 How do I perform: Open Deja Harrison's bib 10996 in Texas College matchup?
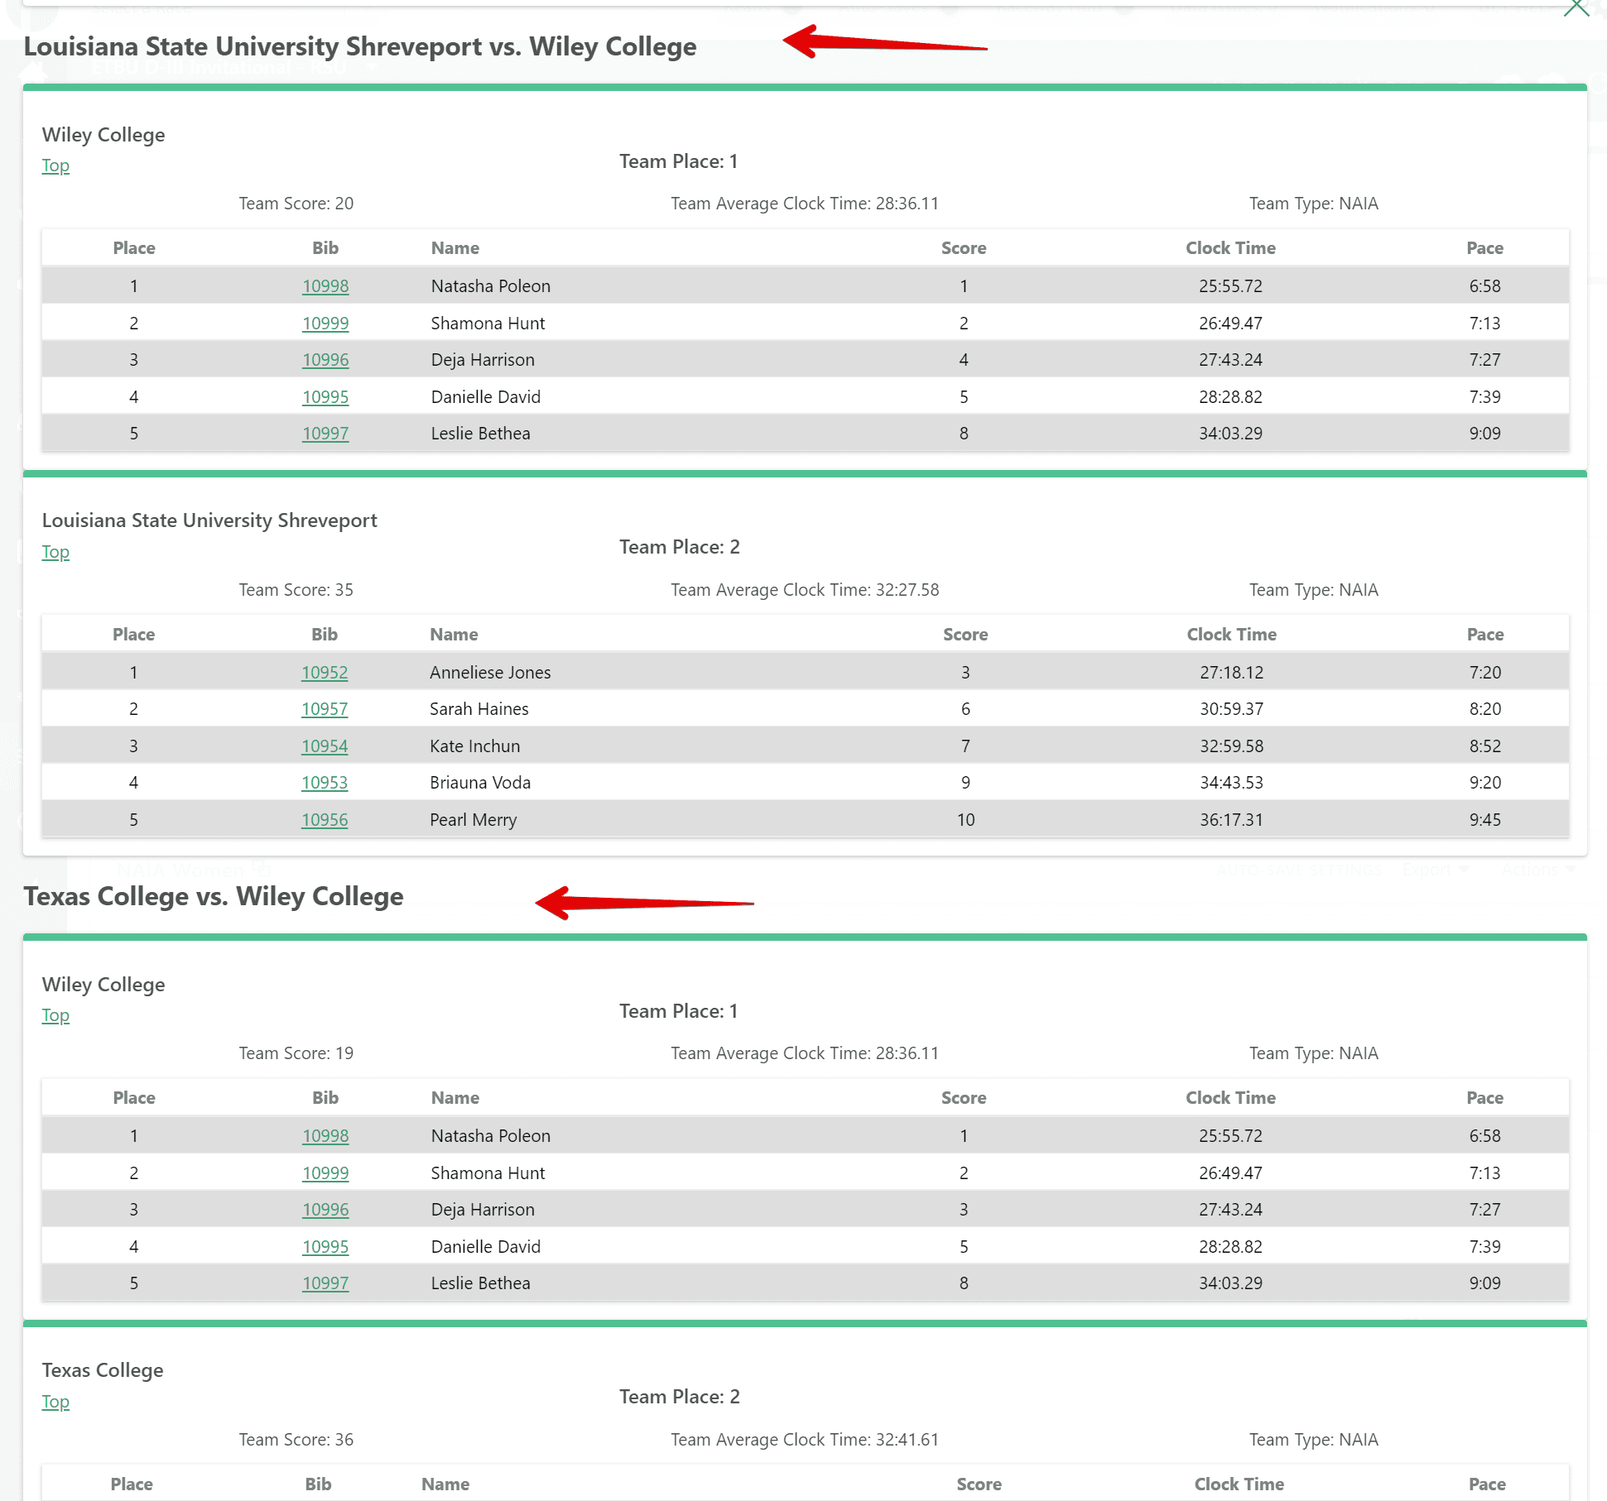click(x=325, y=1210)
